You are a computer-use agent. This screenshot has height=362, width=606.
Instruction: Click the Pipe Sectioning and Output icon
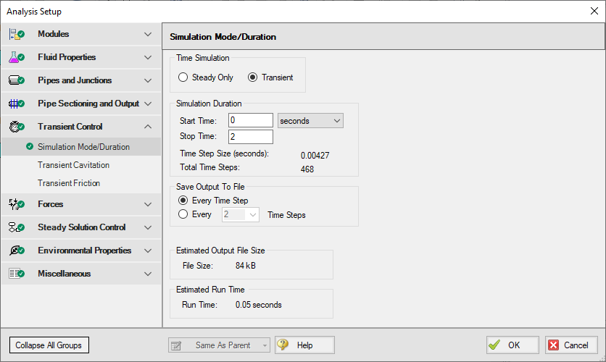tap(17, 104)
